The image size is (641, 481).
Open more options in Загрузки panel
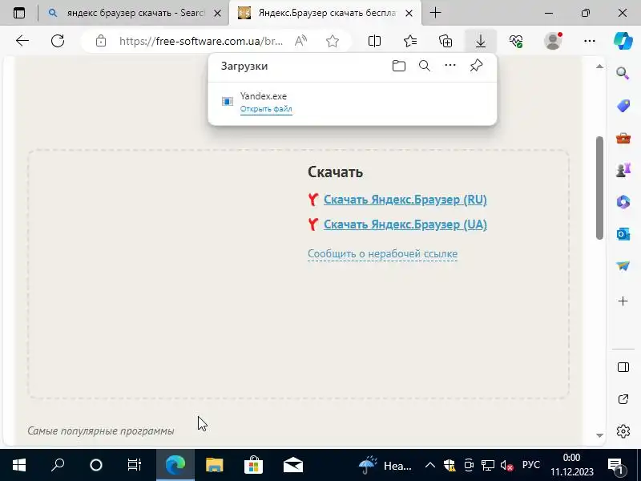tap(450, 66)
